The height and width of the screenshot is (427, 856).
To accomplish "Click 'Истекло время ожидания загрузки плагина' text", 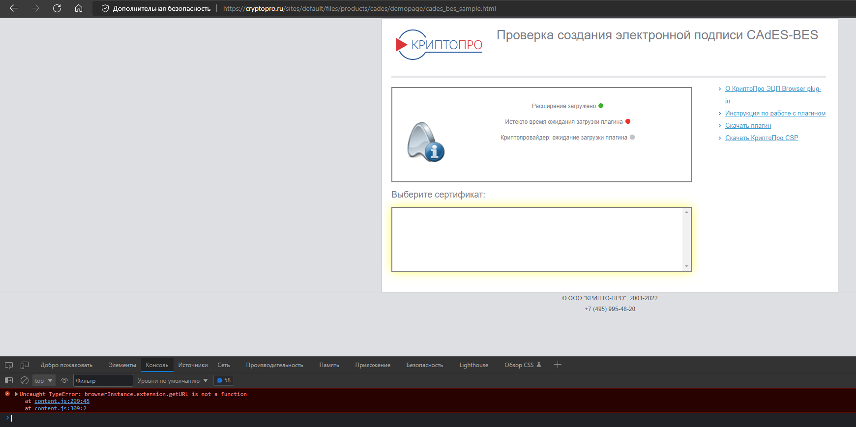I will pyautogui.click(x=563, y=122).
